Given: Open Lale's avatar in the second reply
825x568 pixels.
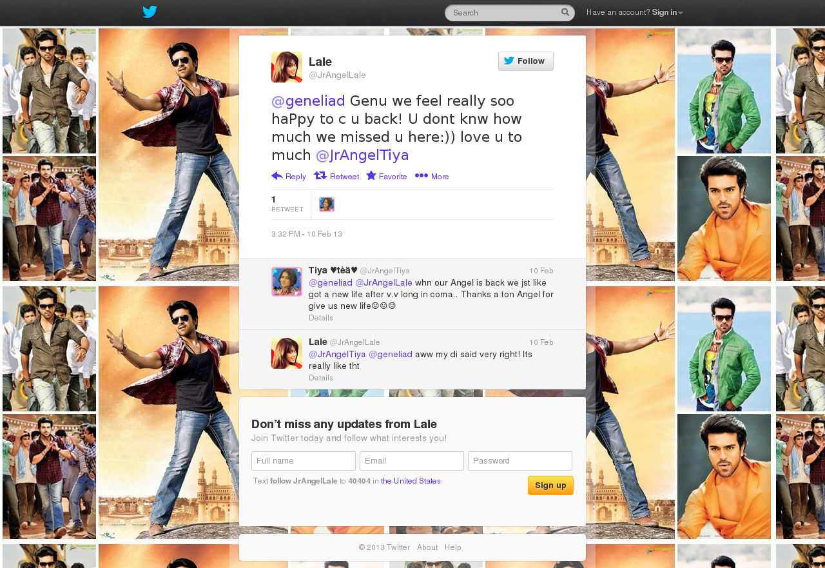Looking at the screenshot, I should (x=287, y=353).
